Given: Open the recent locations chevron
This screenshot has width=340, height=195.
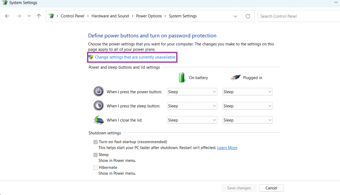Looking at the screenshot, I should click(x=29, y=16).
